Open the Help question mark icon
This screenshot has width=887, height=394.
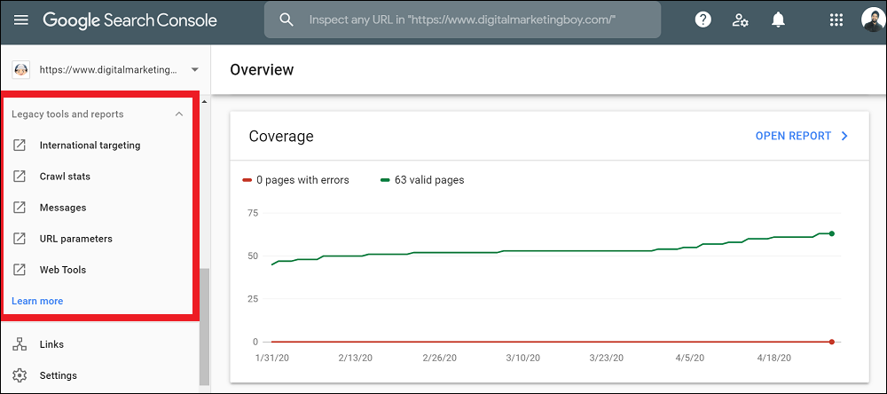coord(703,20)
